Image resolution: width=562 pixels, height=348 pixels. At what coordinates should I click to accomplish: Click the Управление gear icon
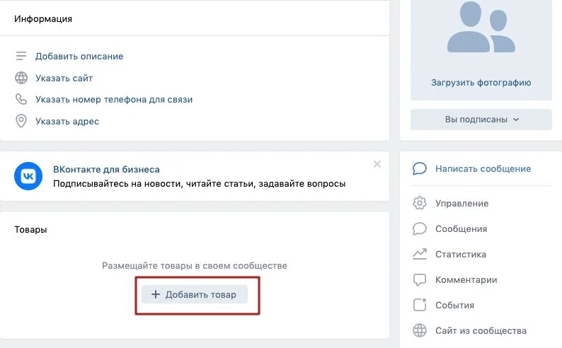tap(420, 203)
